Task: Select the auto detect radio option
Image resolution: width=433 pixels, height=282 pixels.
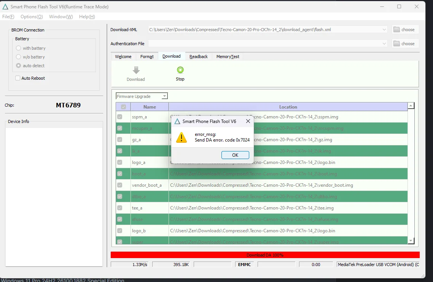Action: [19, 66]
